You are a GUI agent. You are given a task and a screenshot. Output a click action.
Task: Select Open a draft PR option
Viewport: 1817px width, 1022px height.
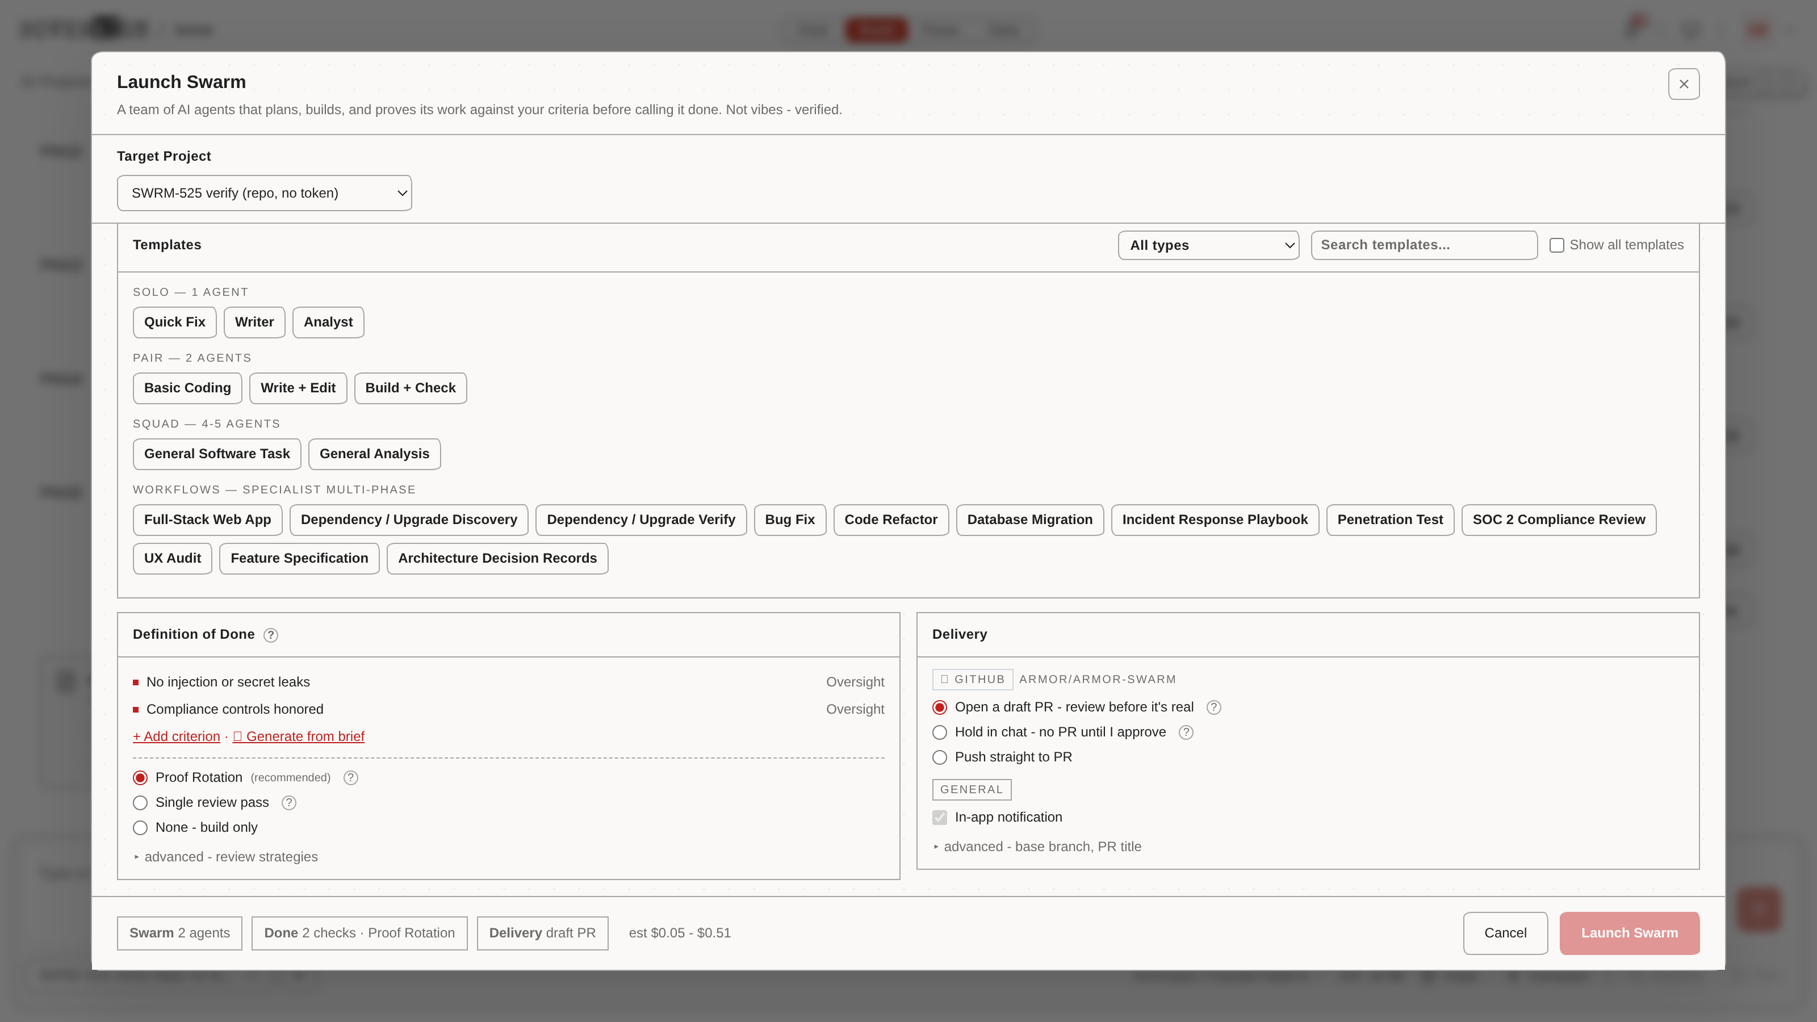940,707
